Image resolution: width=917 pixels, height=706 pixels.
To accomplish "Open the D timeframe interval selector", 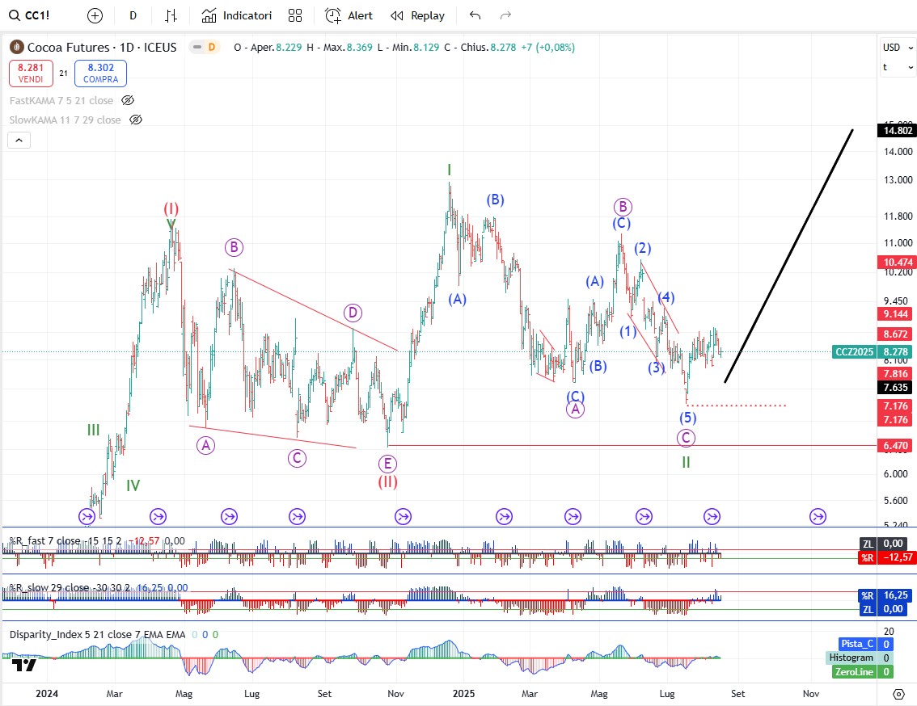I will coord(133,15).
